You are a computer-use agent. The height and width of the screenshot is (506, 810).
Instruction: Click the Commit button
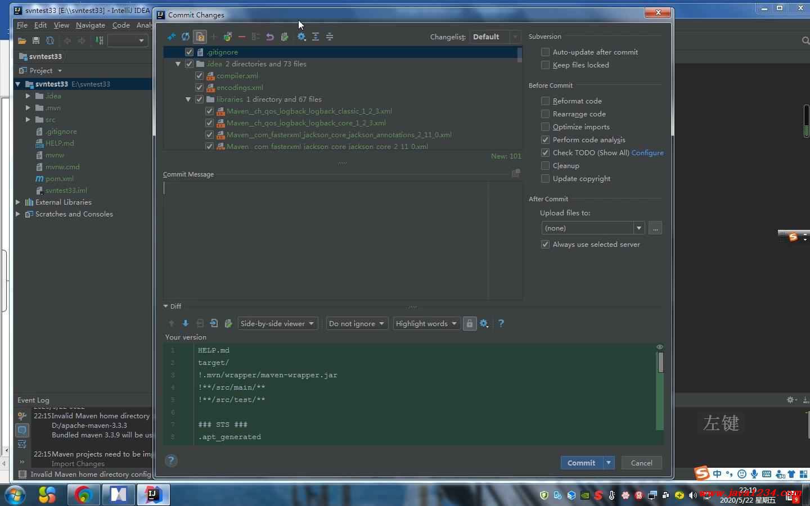[x=582, y=463]
